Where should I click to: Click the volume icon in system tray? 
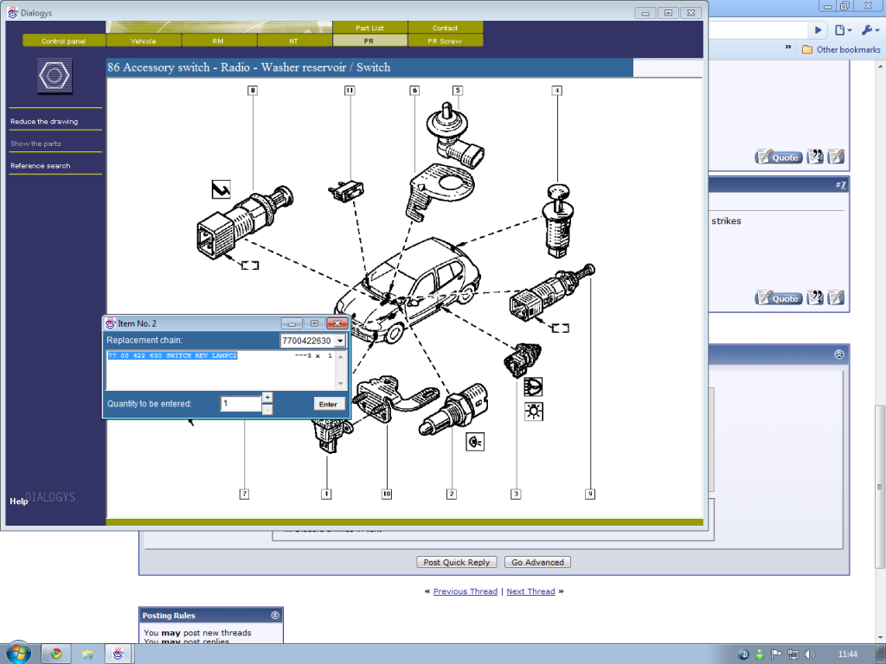[809, 654]
